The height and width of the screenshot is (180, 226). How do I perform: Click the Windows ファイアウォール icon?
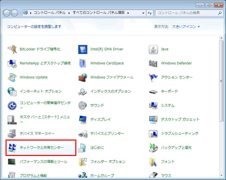83,77
